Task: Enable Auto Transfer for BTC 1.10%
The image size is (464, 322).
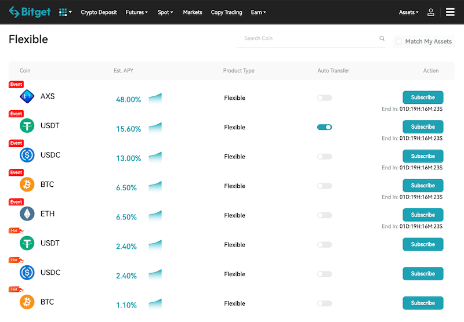Action: pos(324,303)
